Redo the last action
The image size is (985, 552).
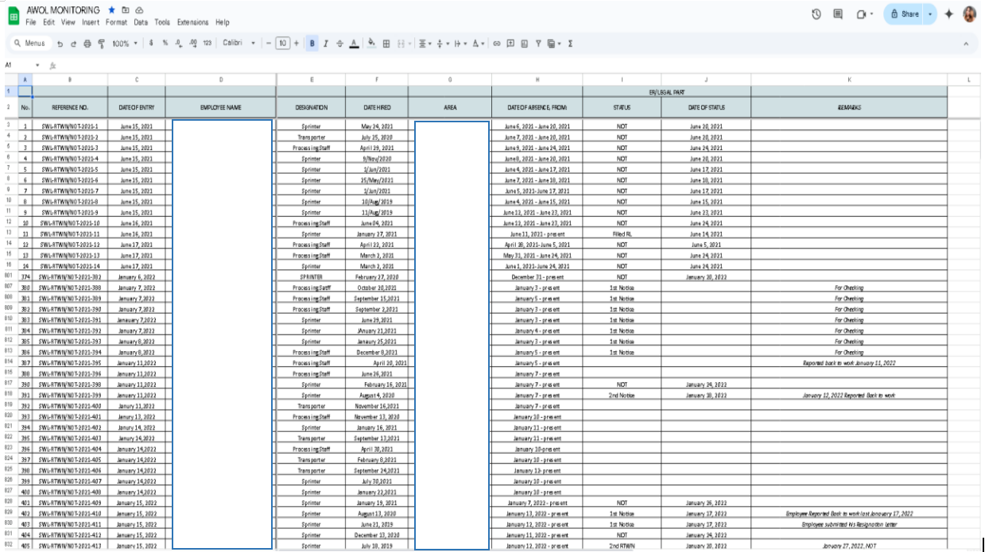pyautogui.click(x=73, y=44)
